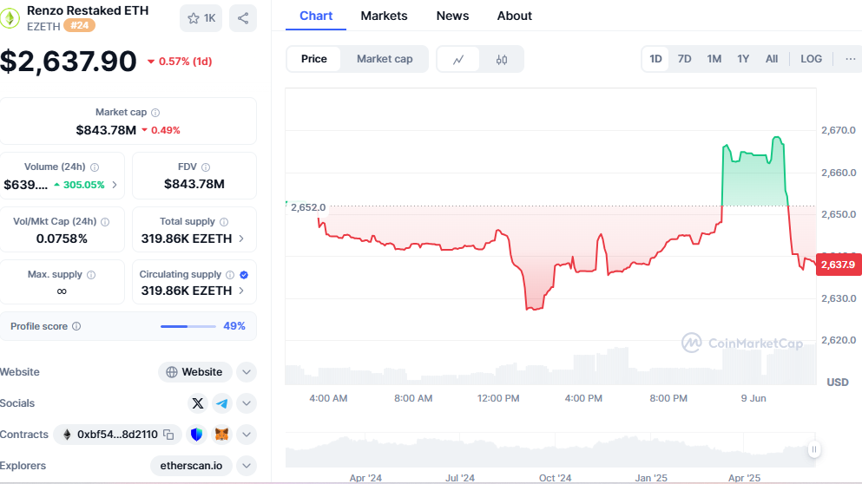Viewport: 862px width, 484px height.
Task: Expand the Contracts dropdown chevron
Action: [247, 435]
